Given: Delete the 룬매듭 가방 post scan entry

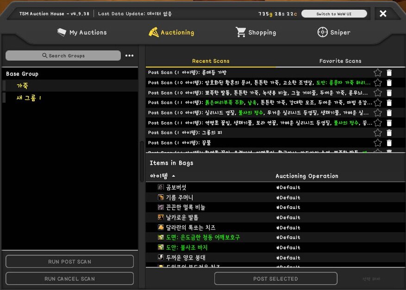Looking at the screenshot, I should tap(389, 73).
